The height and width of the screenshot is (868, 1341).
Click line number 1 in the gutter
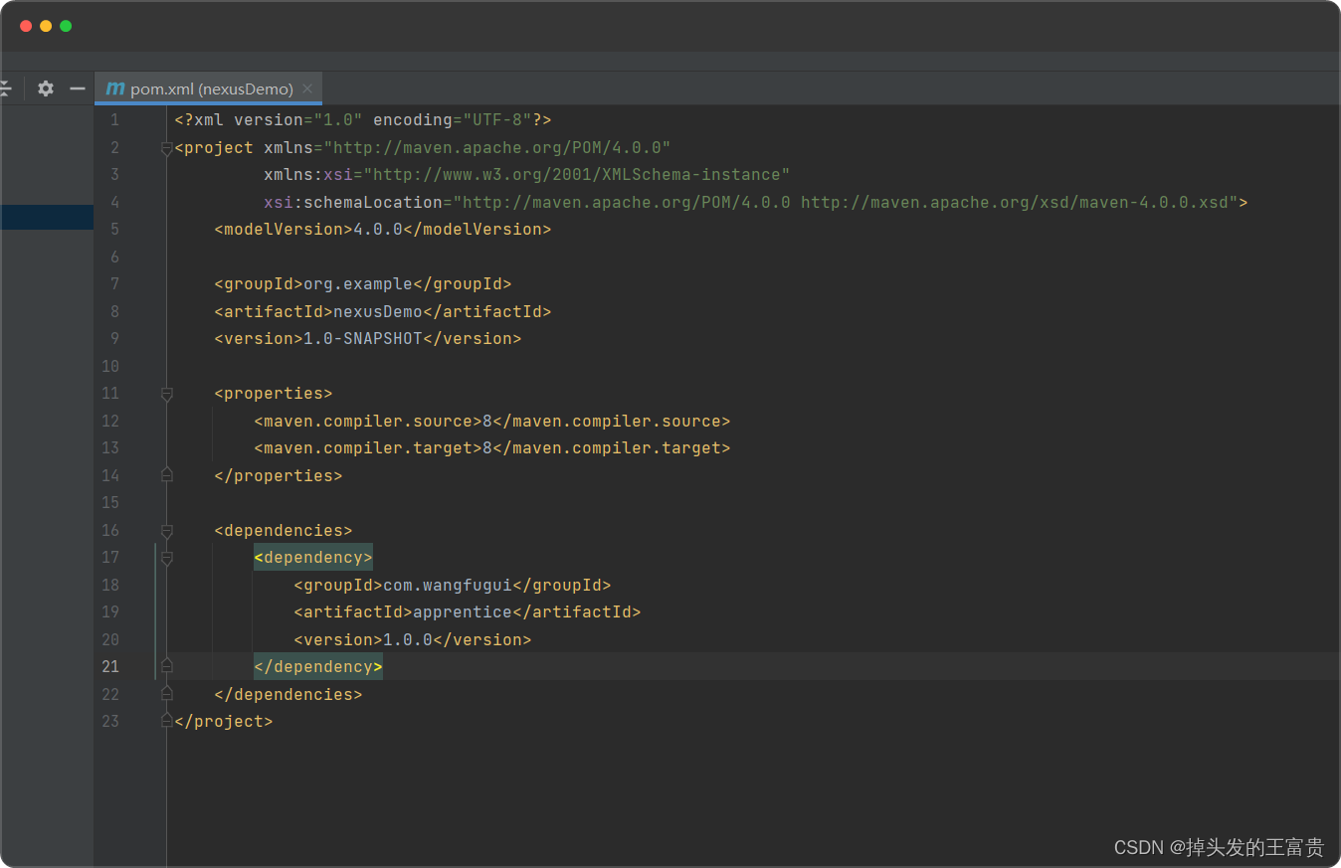click(114, 120)
